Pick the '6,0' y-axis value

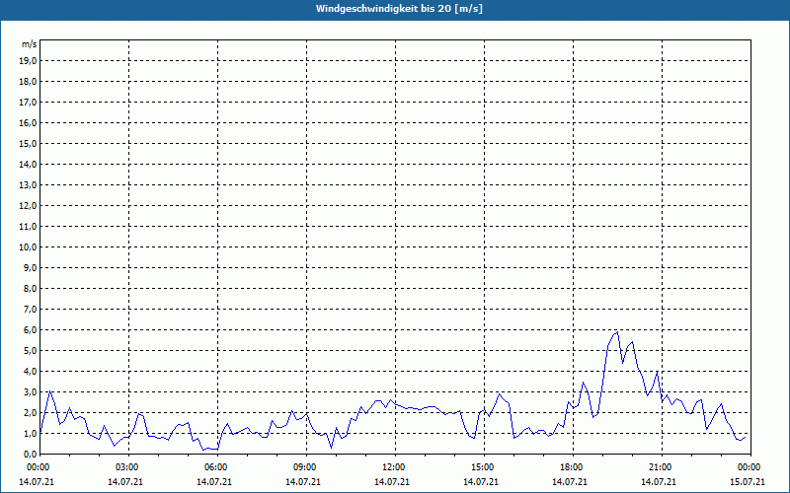pyautogui.click(x=30, y=329)
